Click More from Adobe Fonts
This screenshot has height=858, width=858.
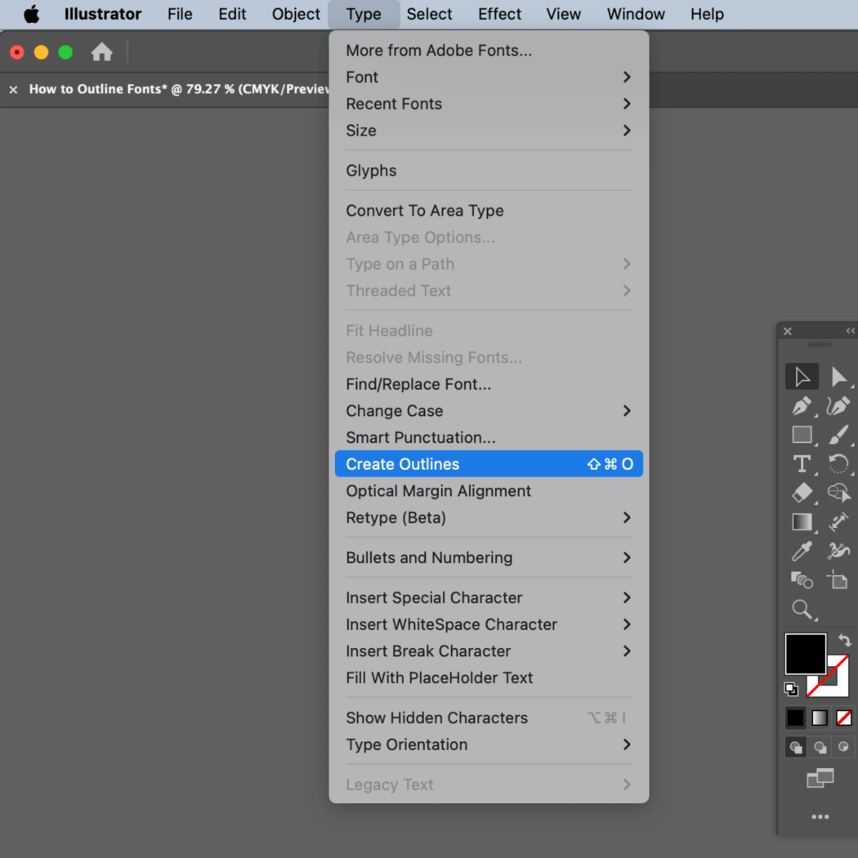click(489, 51)
